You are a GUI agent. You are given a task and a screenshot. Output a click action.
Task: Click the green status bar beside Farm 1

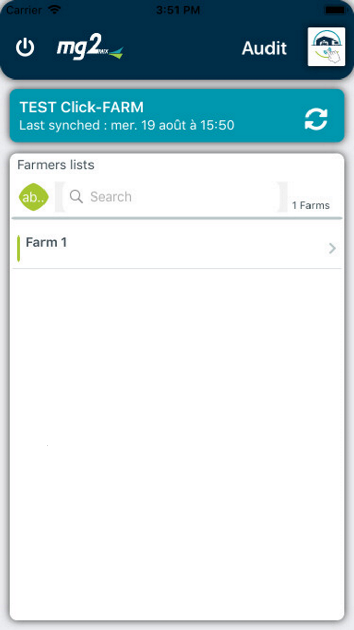coord(19,248)
